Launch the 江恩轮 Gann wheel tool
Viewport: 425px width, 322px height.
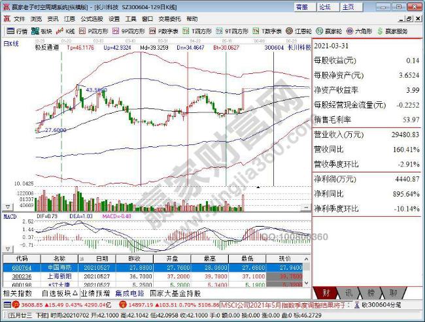299,31
